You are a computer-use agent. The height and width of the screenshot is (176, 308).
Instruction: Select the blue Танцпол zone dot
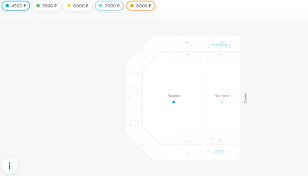pos(174,102)
